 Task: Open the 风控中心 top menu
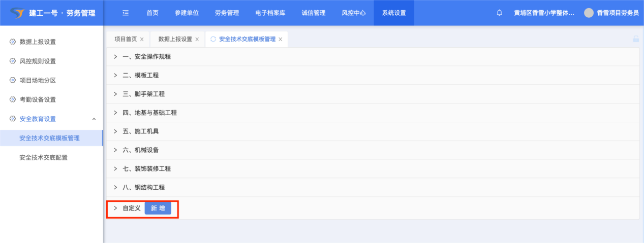point(353,13)
